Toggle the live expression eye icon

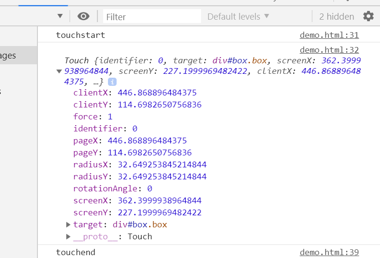point(83,16)
